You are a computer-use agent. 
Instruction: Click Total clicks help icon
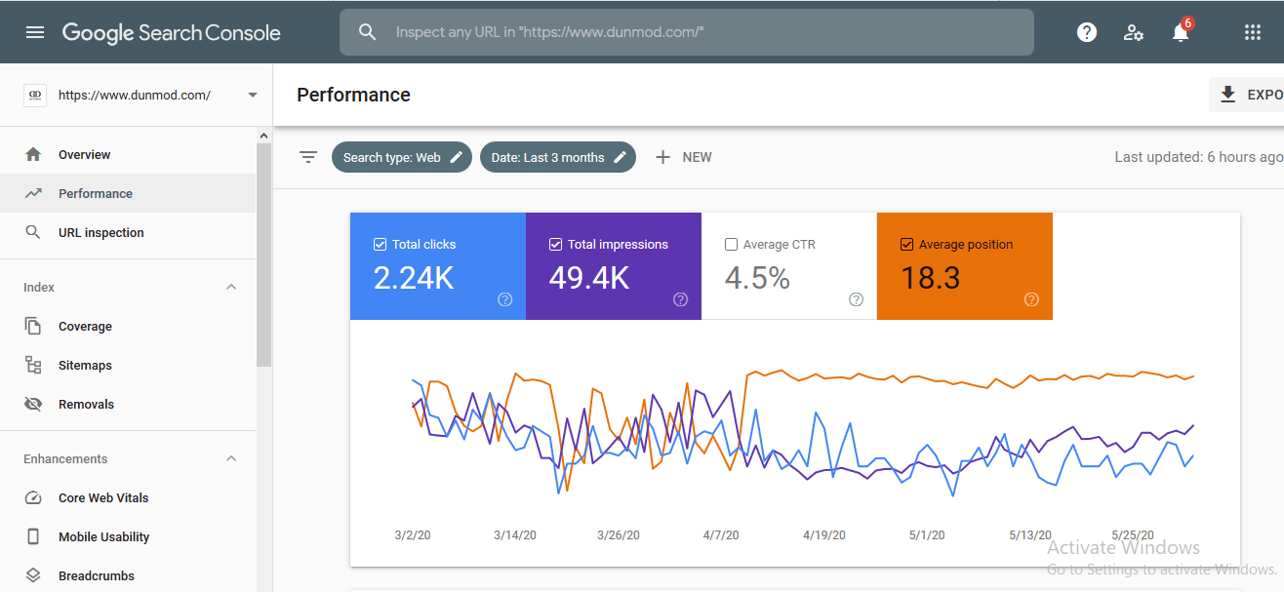pyautogui.click(x=505, y=299)
